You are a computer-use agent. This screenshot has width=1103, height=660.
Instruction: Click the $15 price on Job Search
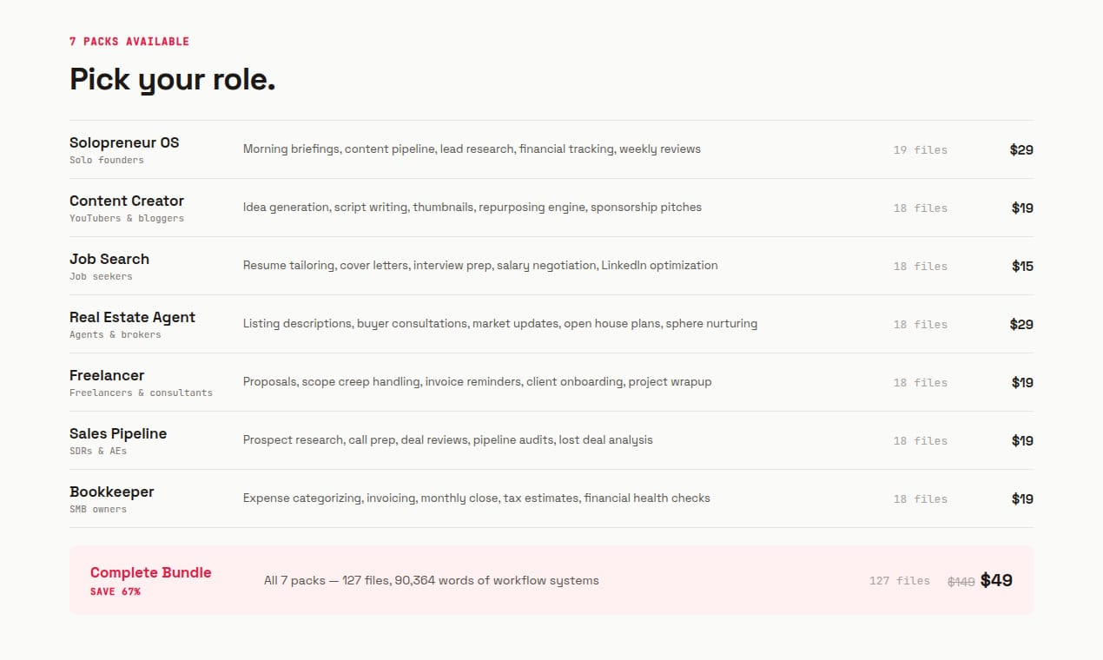[x=1023, y=266]
